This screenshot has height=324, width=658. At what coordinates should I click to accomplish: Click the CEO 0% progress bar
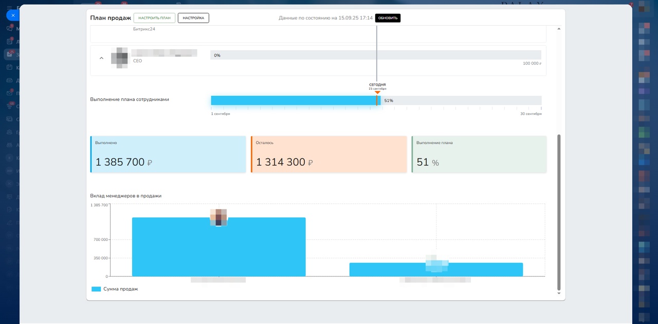[376, 55]
